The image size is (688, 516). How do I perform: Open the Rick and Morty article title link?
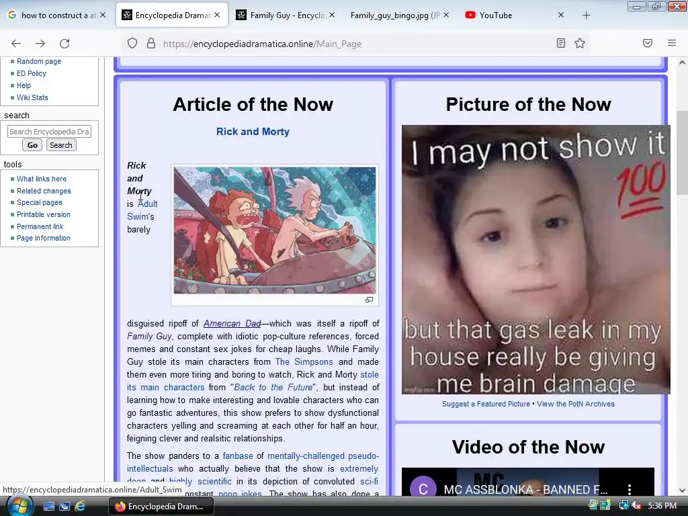[x=253, y=132]
